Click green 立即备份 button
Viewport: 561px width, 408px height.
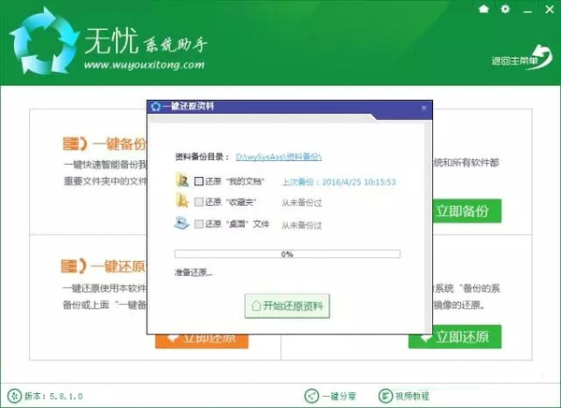coord(467,211)
